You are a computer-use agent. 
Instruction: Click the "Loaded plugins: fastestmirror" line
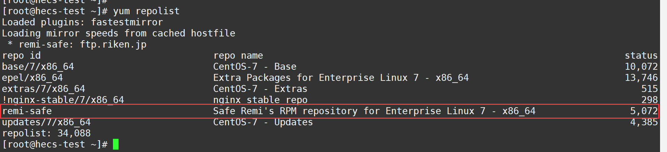82,22
